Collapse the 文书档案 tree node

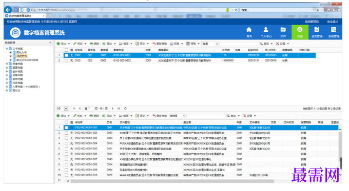(7, 49)
